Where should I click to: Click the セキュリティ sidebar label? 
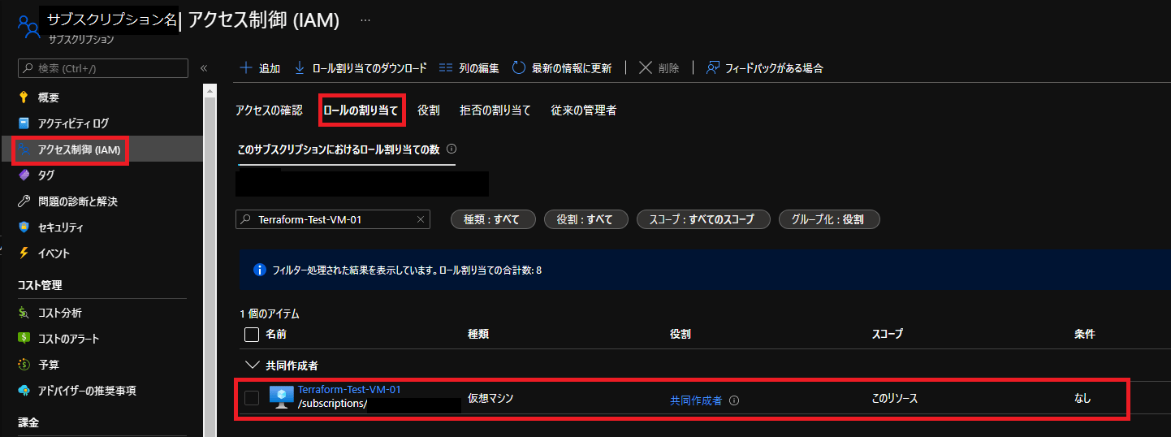click(61, 227)
